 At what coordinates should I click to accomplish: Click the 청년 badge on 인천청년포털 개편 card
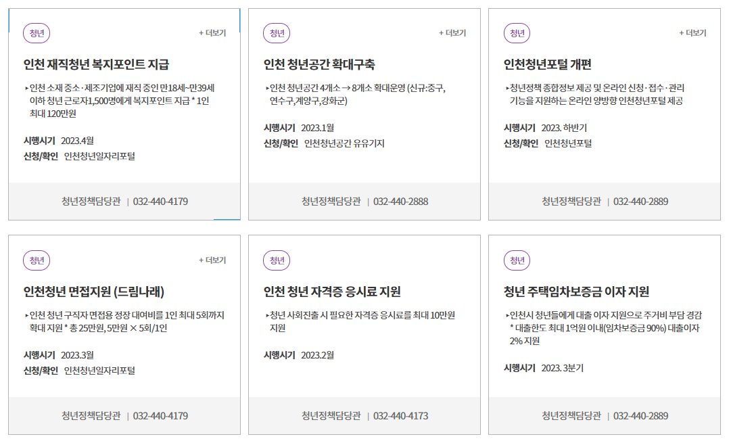[517, 33]
